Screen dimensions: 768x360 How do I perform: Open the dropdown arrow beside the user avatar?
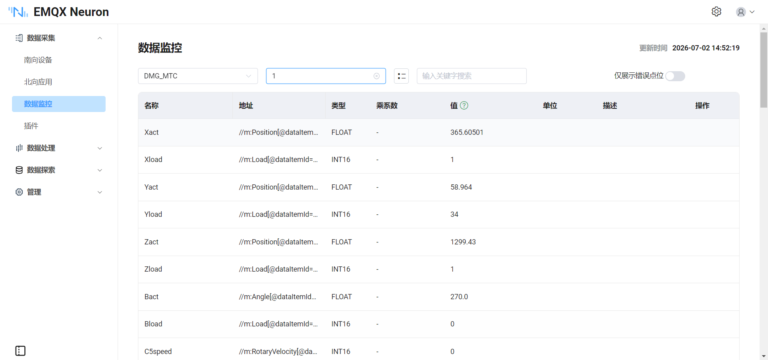[752, 12]
